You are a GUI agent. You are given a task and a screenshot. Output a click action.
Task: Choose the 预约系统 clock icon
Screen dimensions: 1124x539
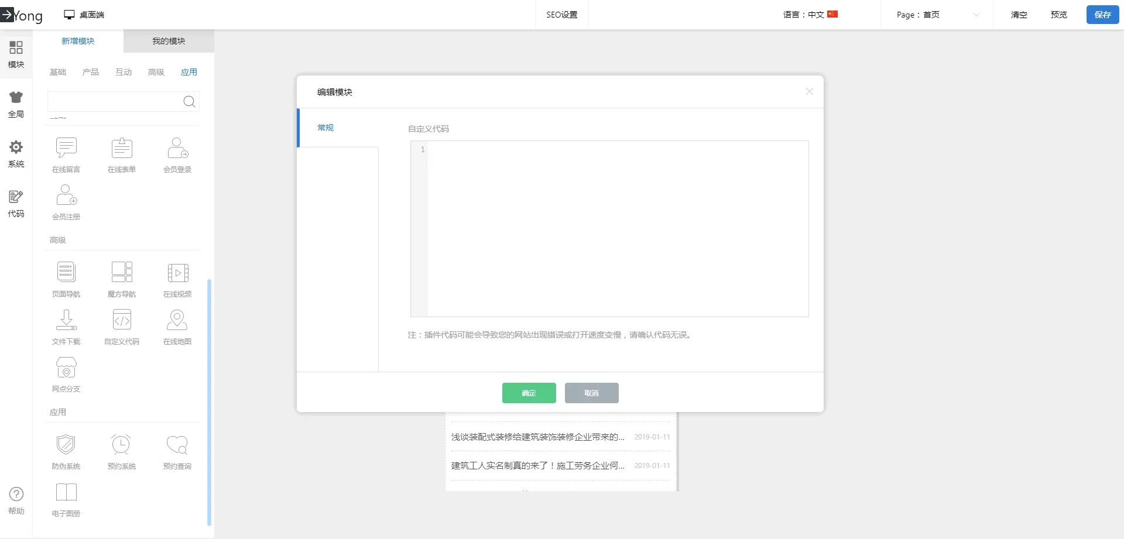point(122,445)
